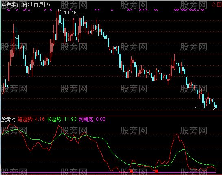Select the 长趋势: 11.93 indicator readout
The height and width of the screenshot is (175, 222).
[x=62, y=119]
